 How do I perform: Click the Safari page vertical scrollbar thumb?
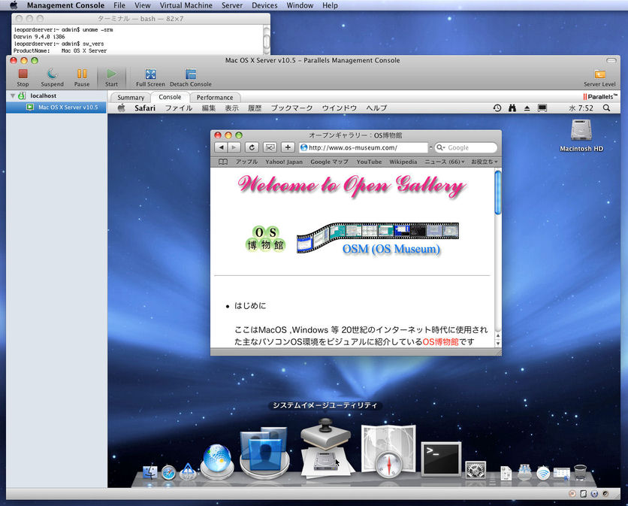pyautogui.click(x=498, y=192)
